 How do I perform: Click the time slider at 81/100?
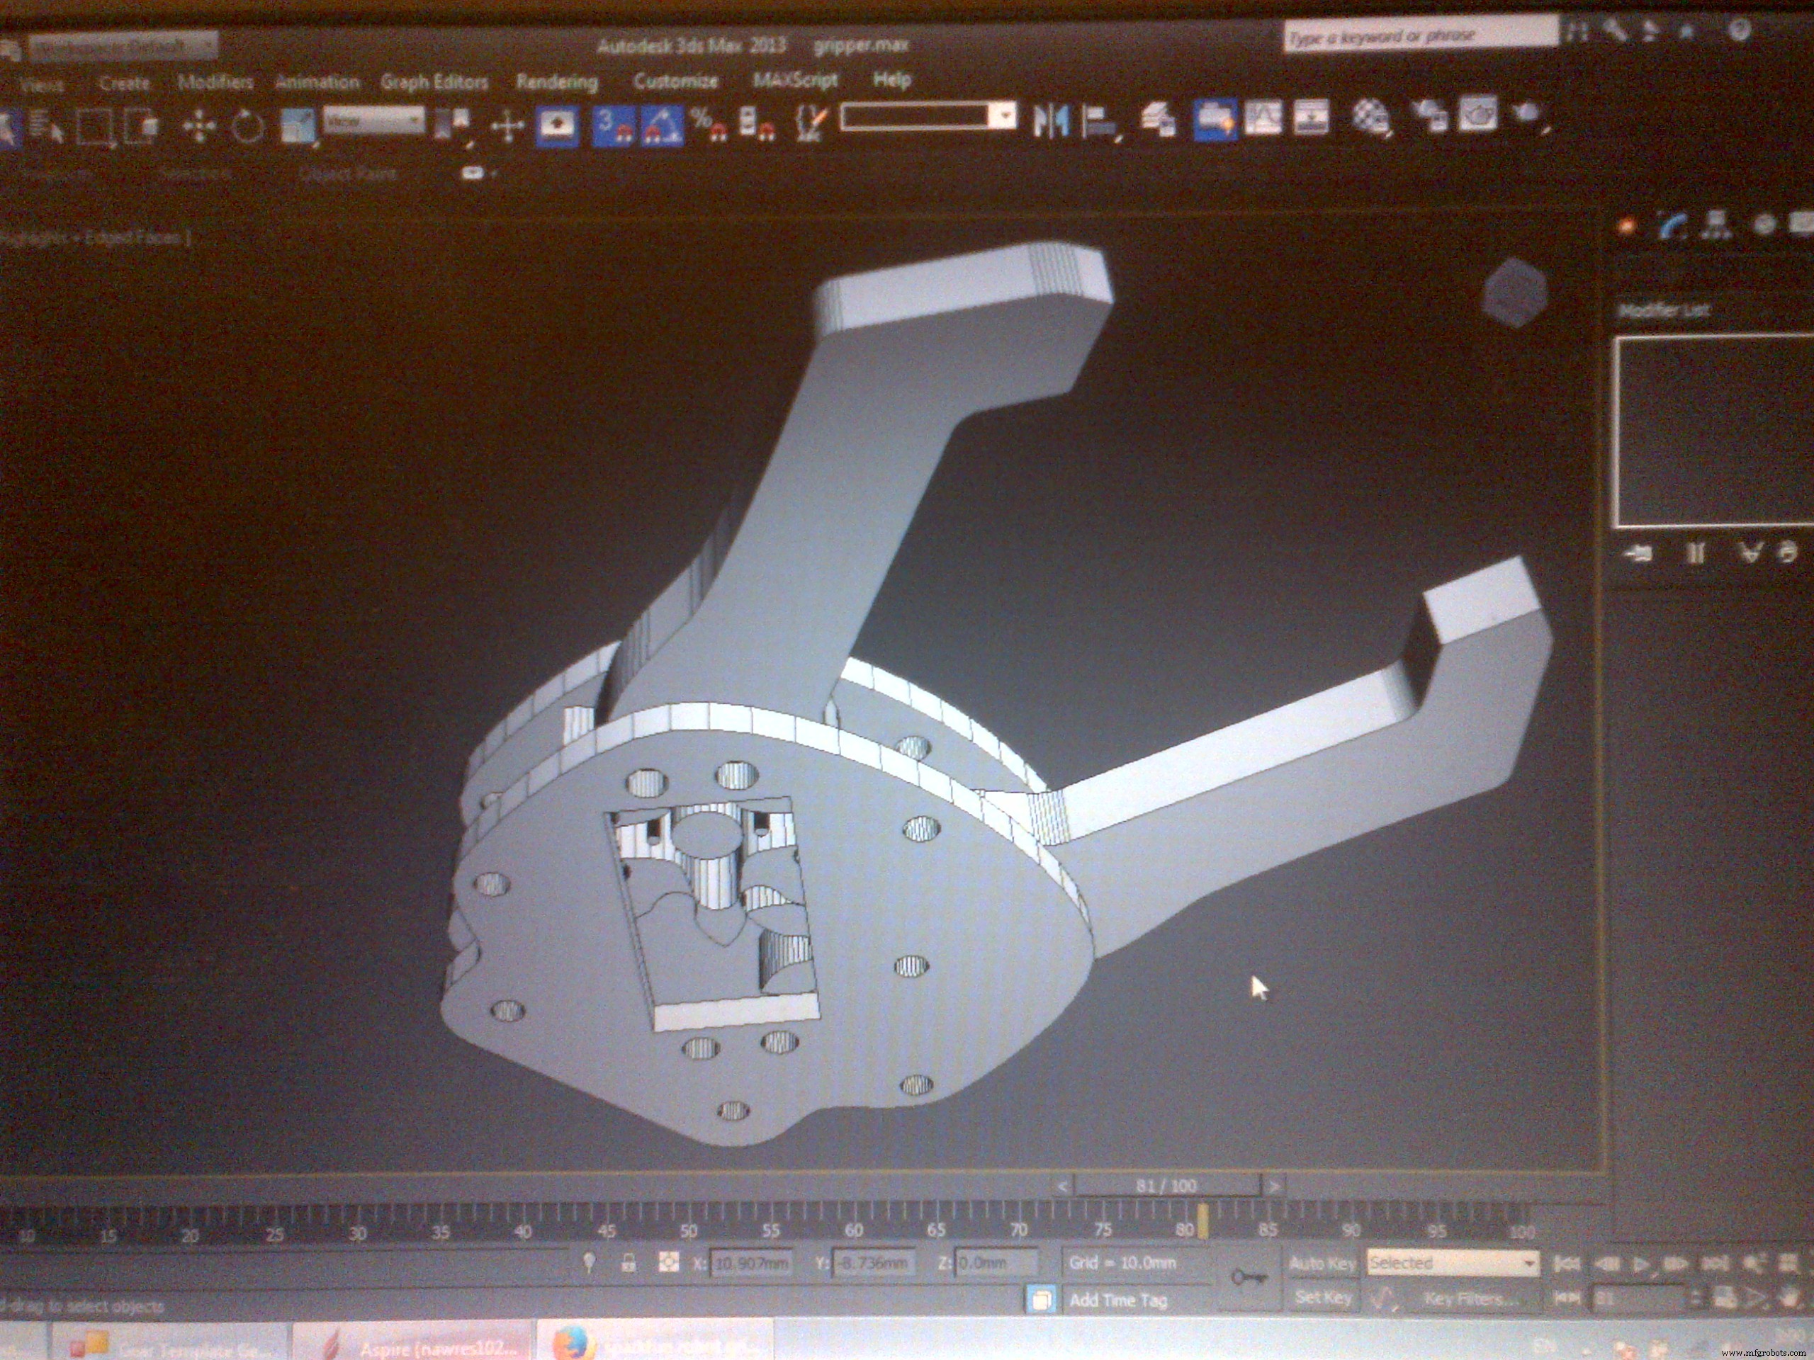coord(1166,1185)
